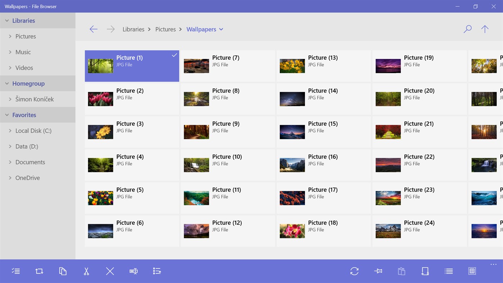Go up one folder level
The height and width of the screenshot is (283, 503).
(485, 29)
